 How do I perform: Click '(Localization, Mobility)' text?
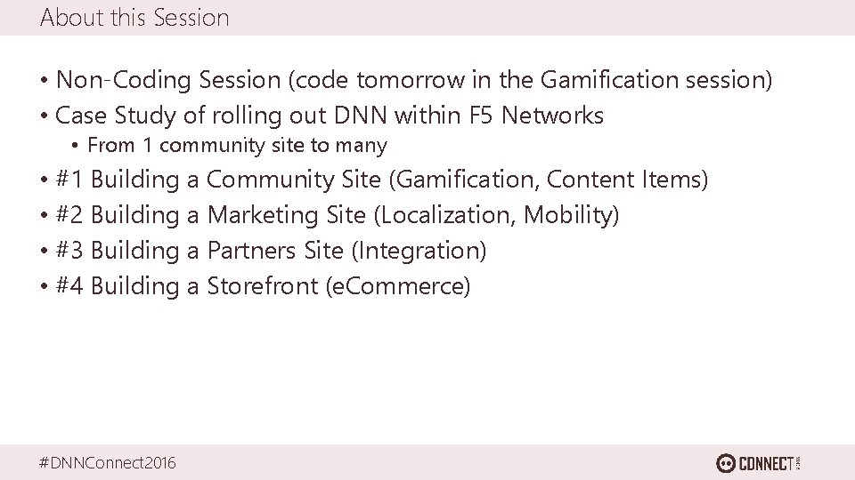click(497, 215)
